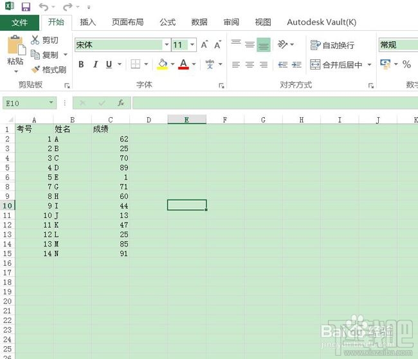Set middle vertical alignment

click(x=250, y=45)
